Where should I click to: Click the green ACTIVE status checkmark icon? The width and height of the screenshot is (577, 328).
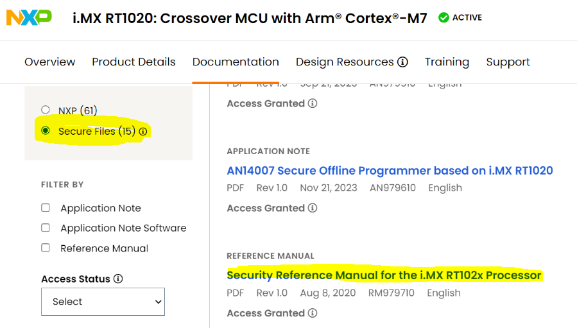(x=444, y=17)
